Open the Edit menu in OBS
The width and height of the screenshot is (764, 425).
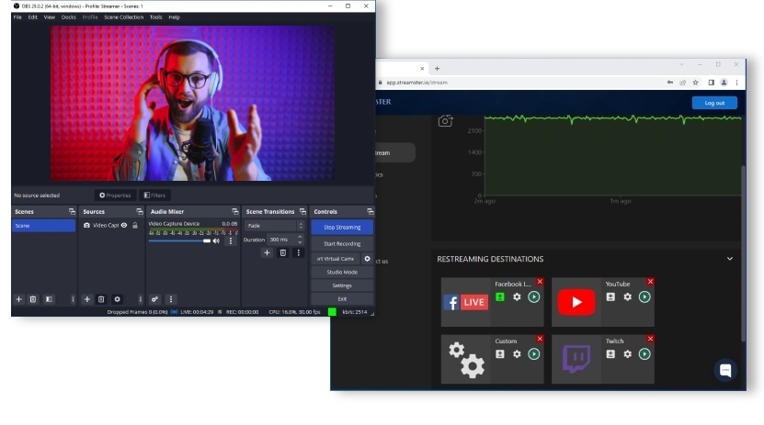[x=33, y=17]
